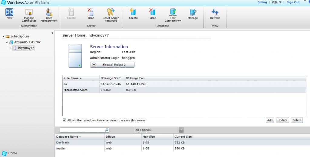Collapse the navigation pane arrow

pos(52,33)
